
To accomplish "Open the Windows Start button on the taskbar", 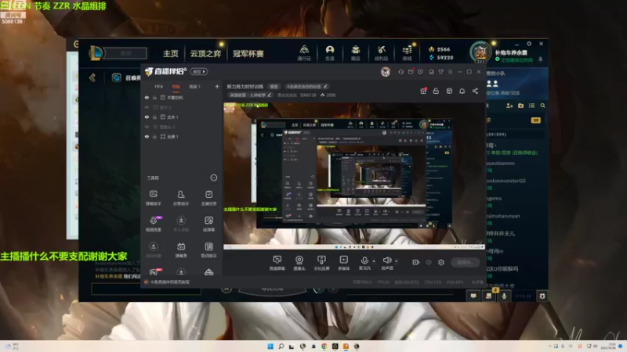I will 270,346.
